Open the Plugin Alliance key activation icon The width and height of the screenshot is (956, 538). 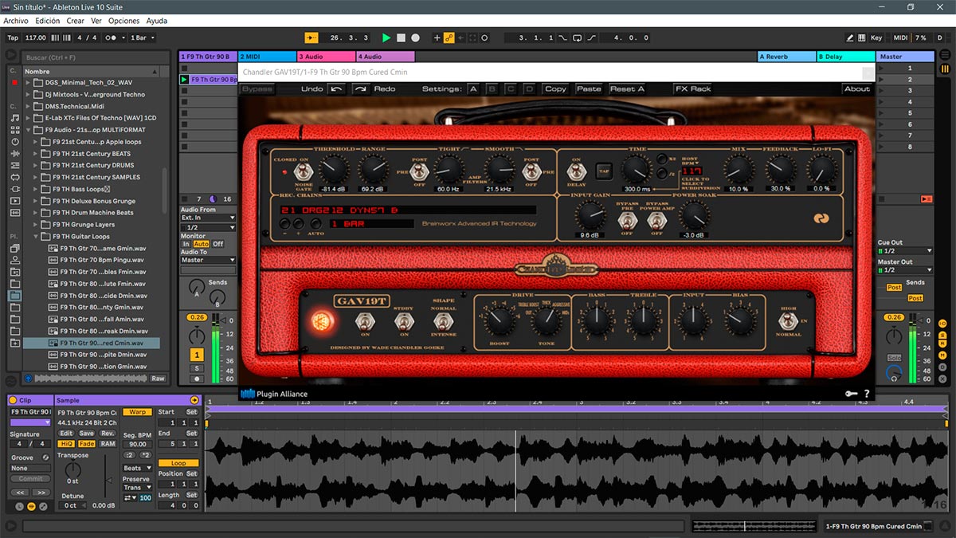pos(852,394)
